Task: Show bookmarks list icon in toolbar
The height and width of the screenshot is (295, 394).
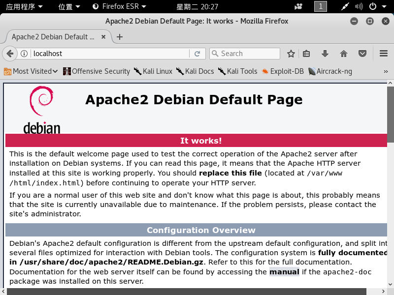Action: tap(306, 54)
